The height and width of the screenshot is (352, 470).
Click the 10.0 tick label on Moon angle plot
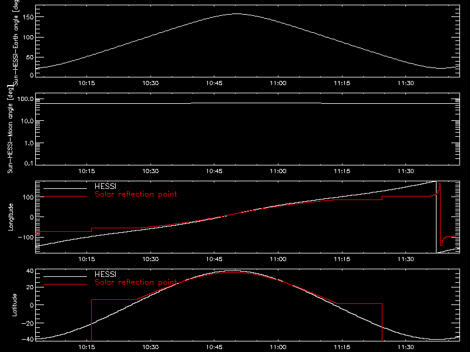pos(27,121)
